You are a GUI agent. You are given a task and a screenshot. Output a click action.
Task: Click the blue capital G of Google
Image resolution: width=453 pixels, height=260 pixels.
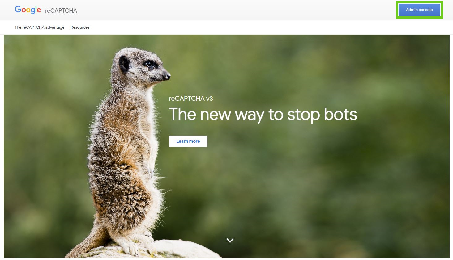[x=18, y=9]
